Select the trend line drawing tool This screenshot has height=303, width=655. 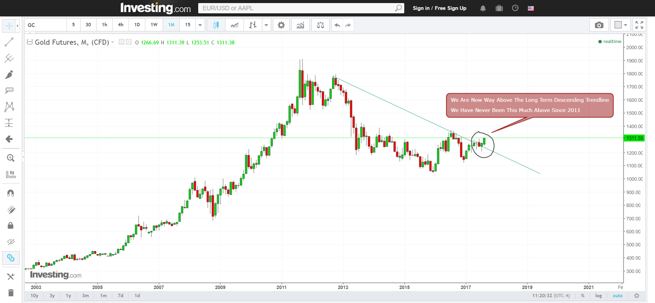(x=9, y=42)
